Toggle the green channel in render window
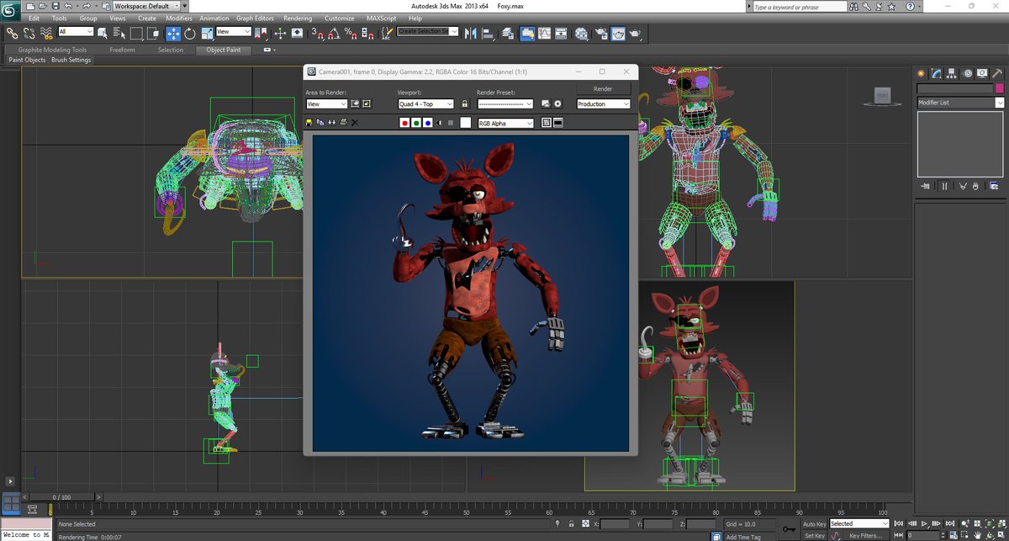This screenshot has height=541, width=1009. click(x=416, y=123)
